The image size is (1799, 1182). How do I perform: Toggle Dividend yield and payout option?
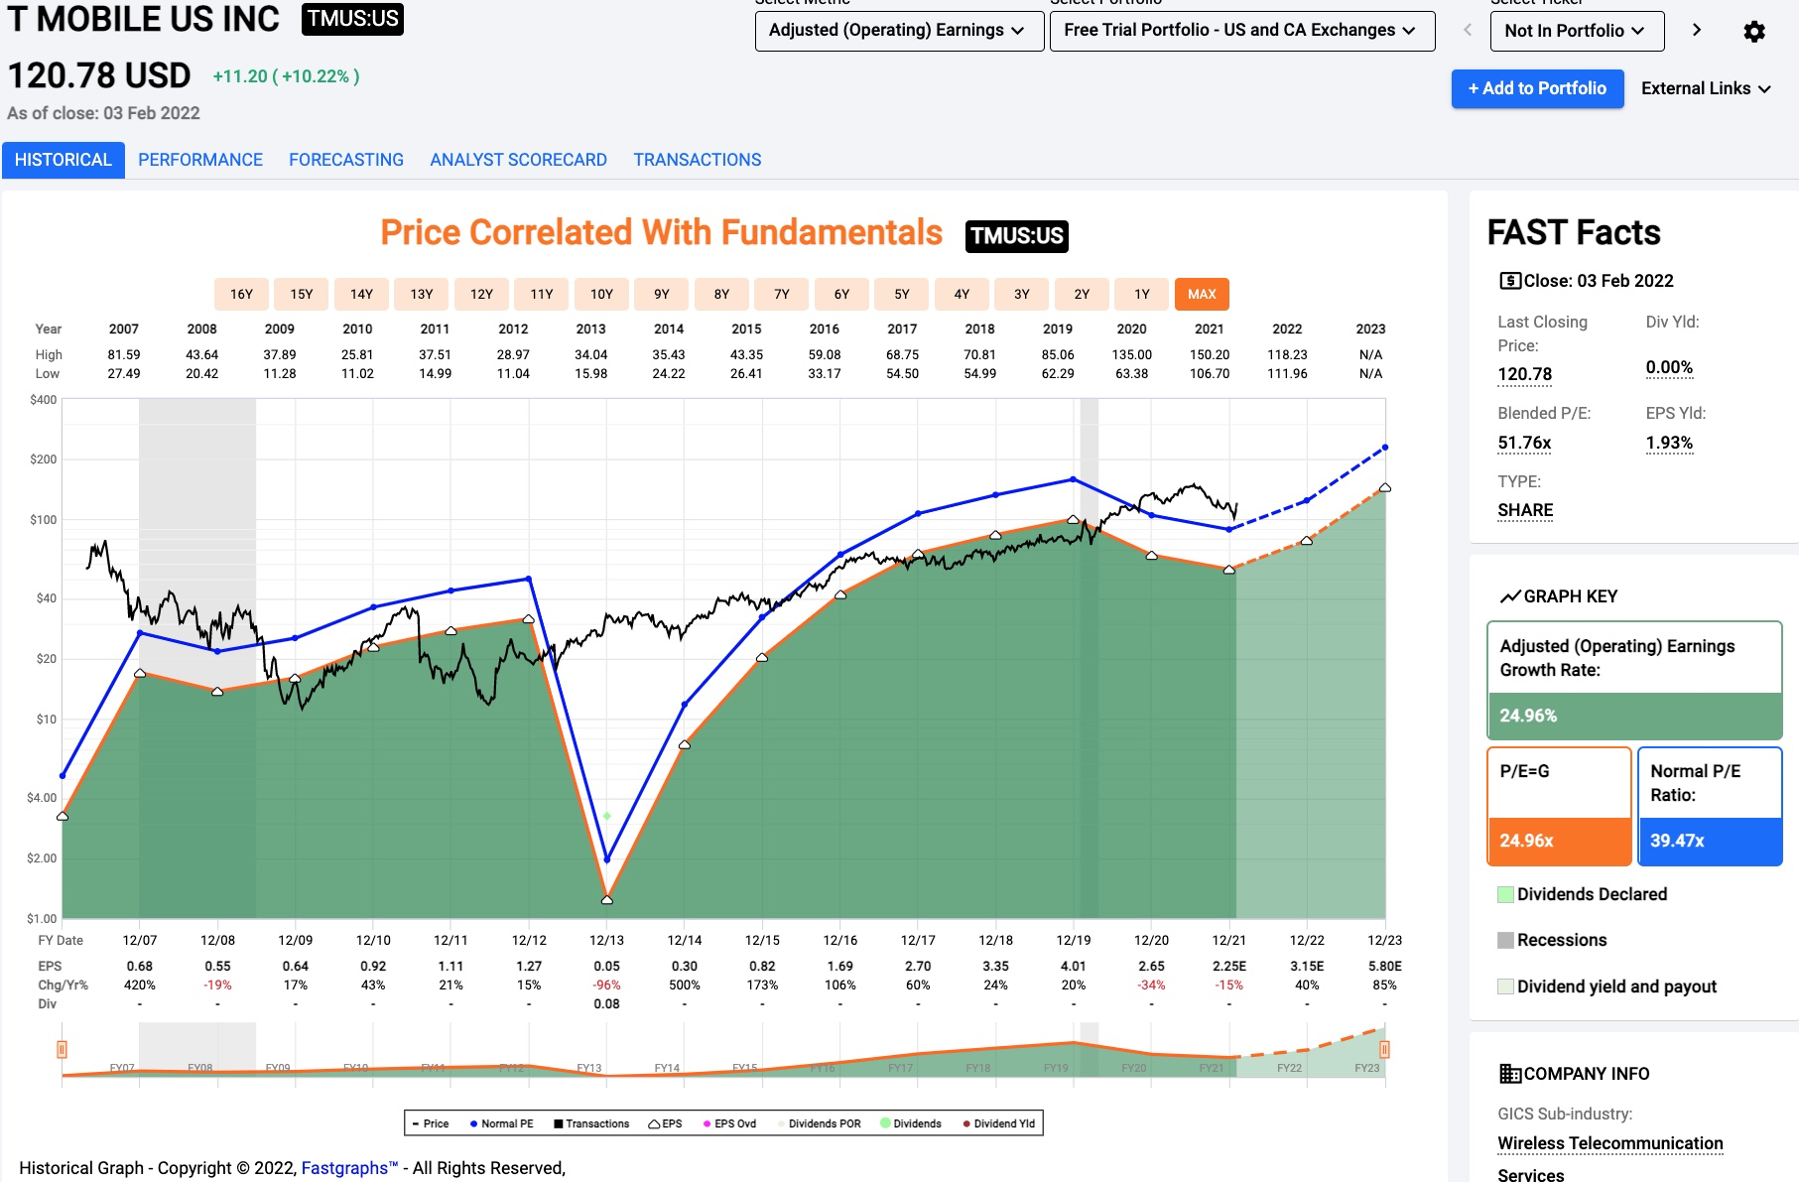(x=1606, y=986)
